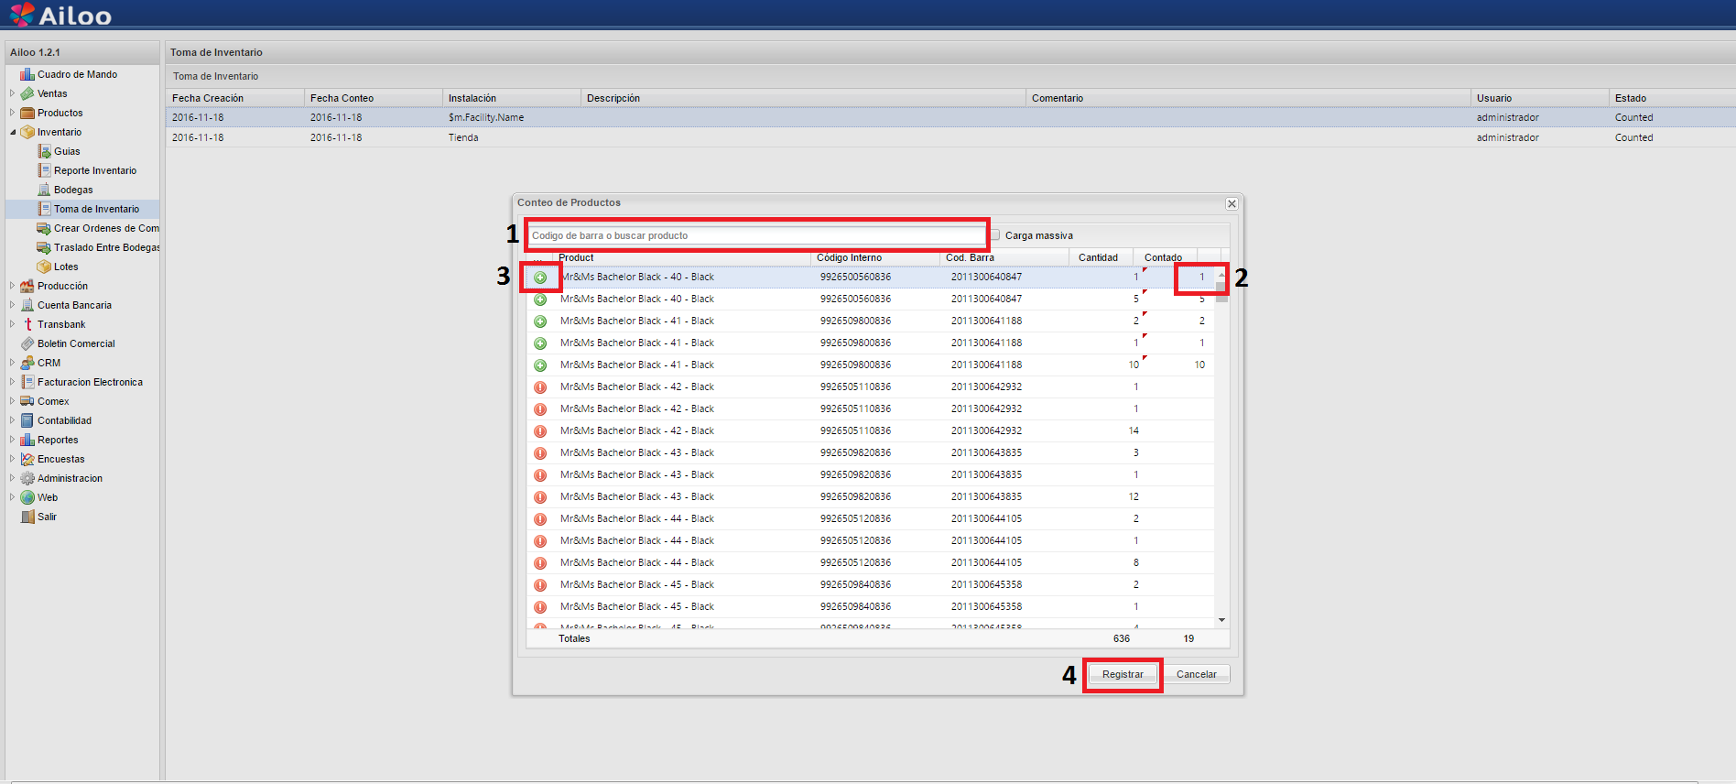The width and height of the screenshot is (1736, 784).
Task: Click the Transbank icon
Action: [x=27, y=324]
